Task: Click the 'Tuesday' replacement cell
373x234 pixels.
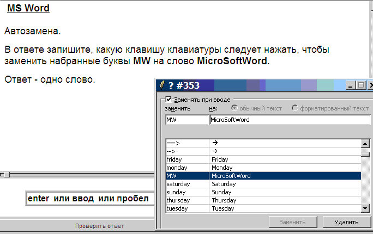Action: pyautogui.click(x=285, y=208)
